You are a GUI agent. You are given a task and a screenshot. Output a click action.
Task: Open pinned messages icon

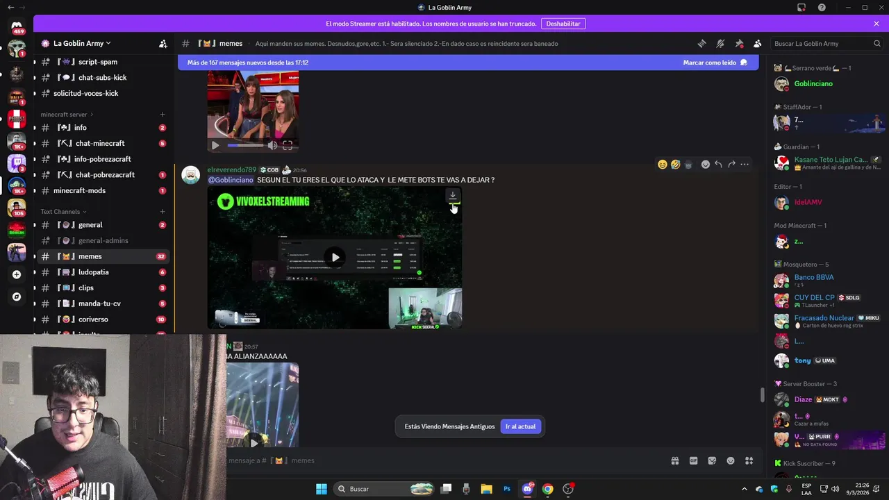click(739, 43)
